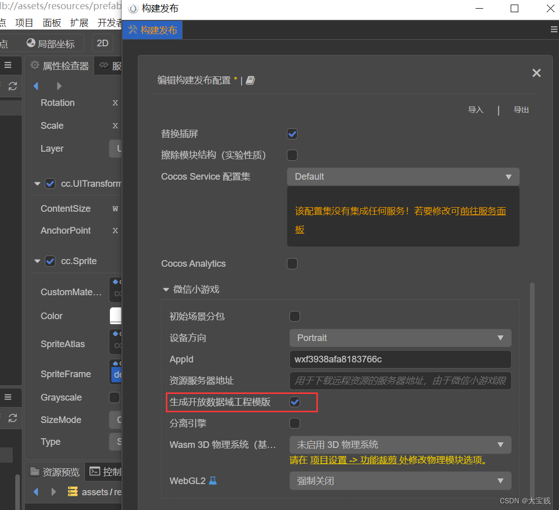Enable the 分离引擎 checkbox
559x510 pixels.
click(x=295, y=423)
